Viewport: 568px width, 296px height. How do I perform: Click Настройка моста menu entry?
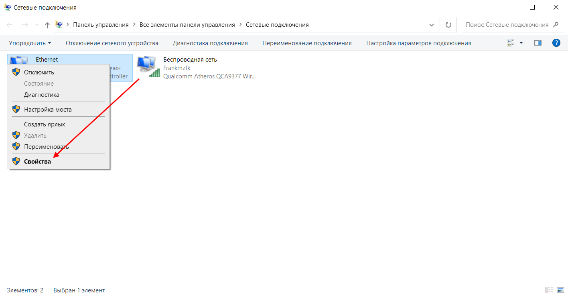tap(59, 110)
